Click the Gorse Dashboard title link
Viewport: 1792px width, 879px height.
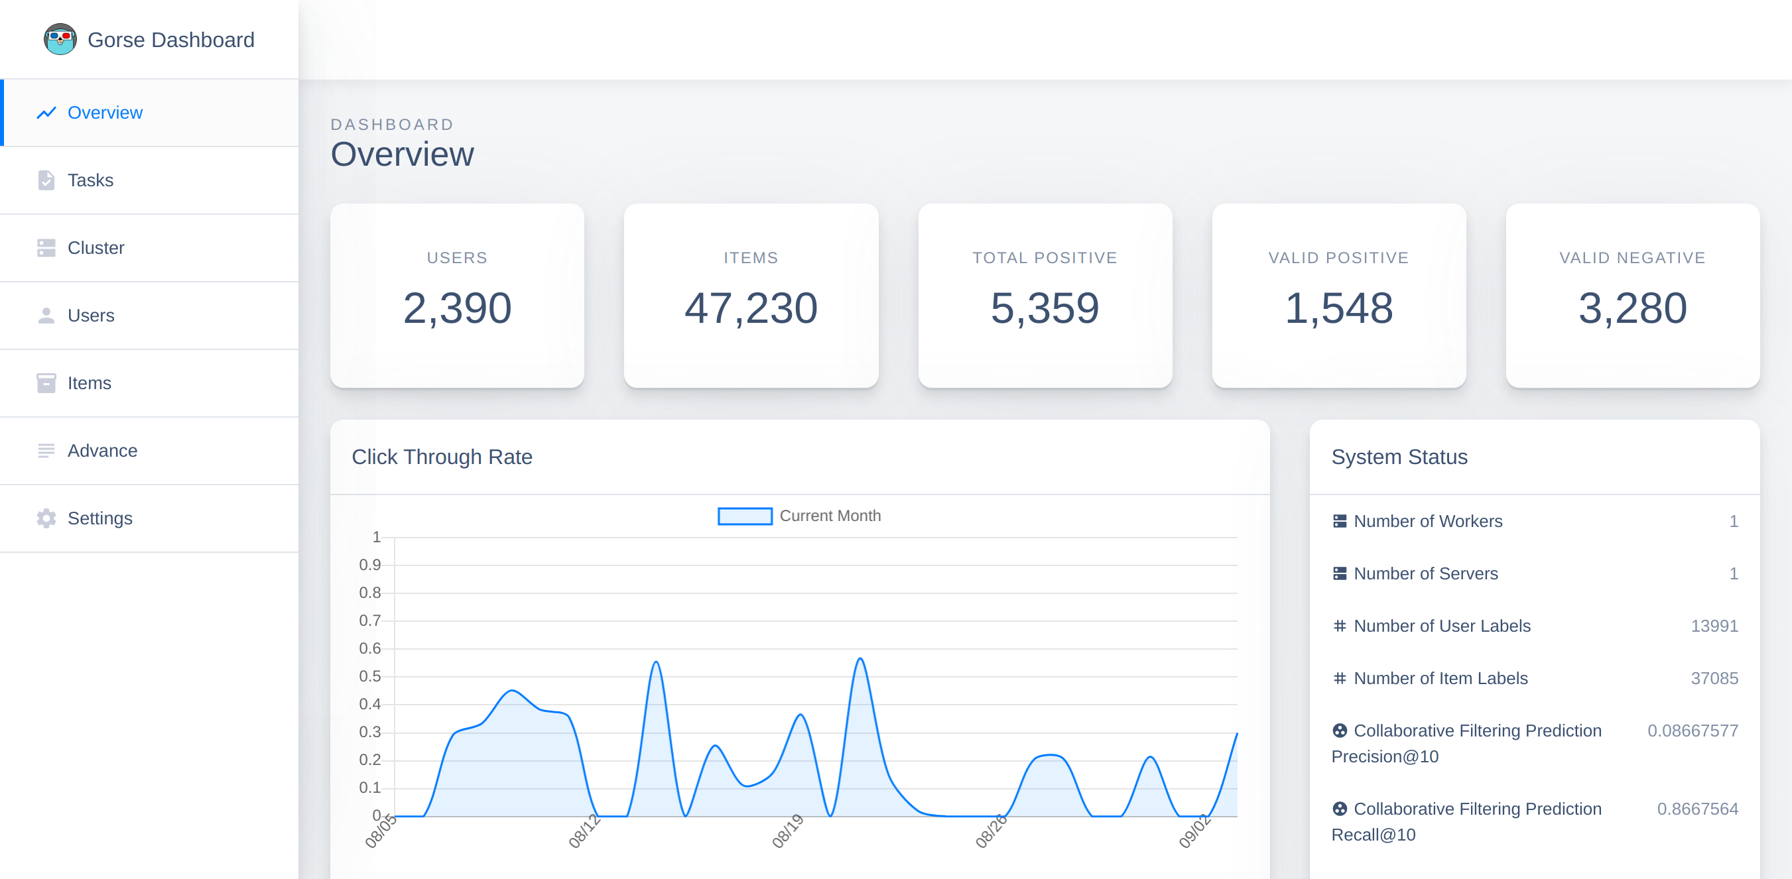[170, 40]
